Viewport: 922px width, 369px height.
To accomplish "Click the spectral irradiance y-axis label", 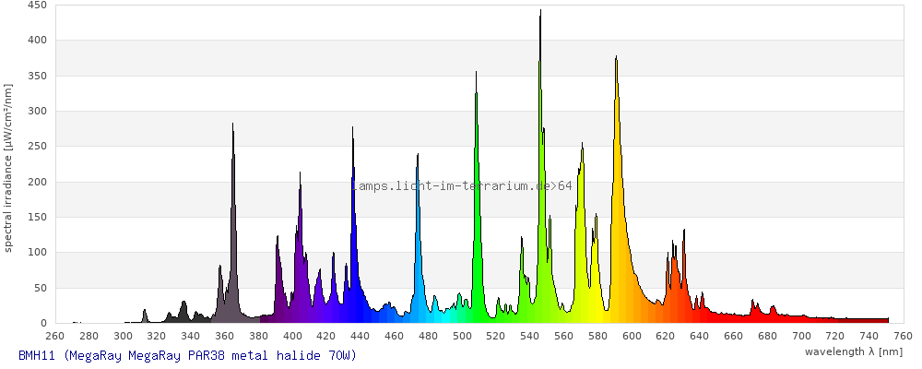I will coord(8,167).
